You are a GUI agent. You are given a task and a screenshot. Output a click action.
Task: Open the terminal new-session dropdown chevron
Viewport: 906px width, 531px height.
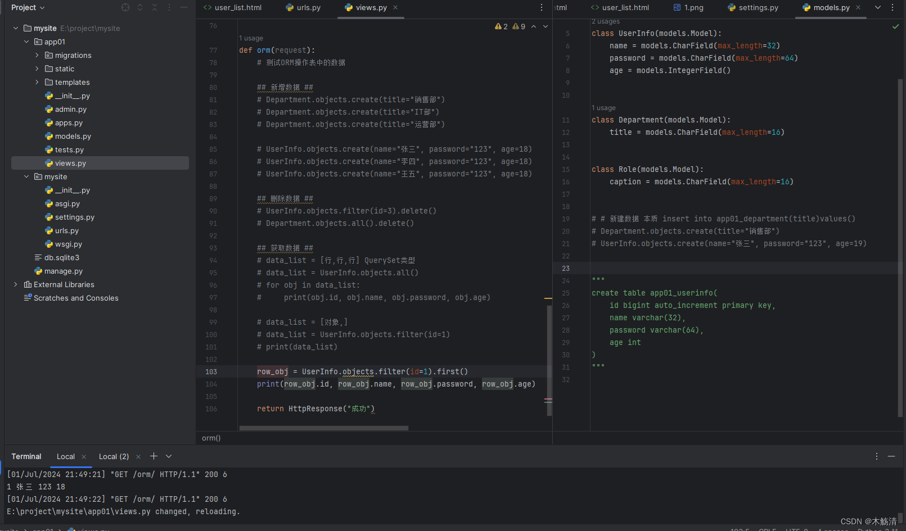169,456
